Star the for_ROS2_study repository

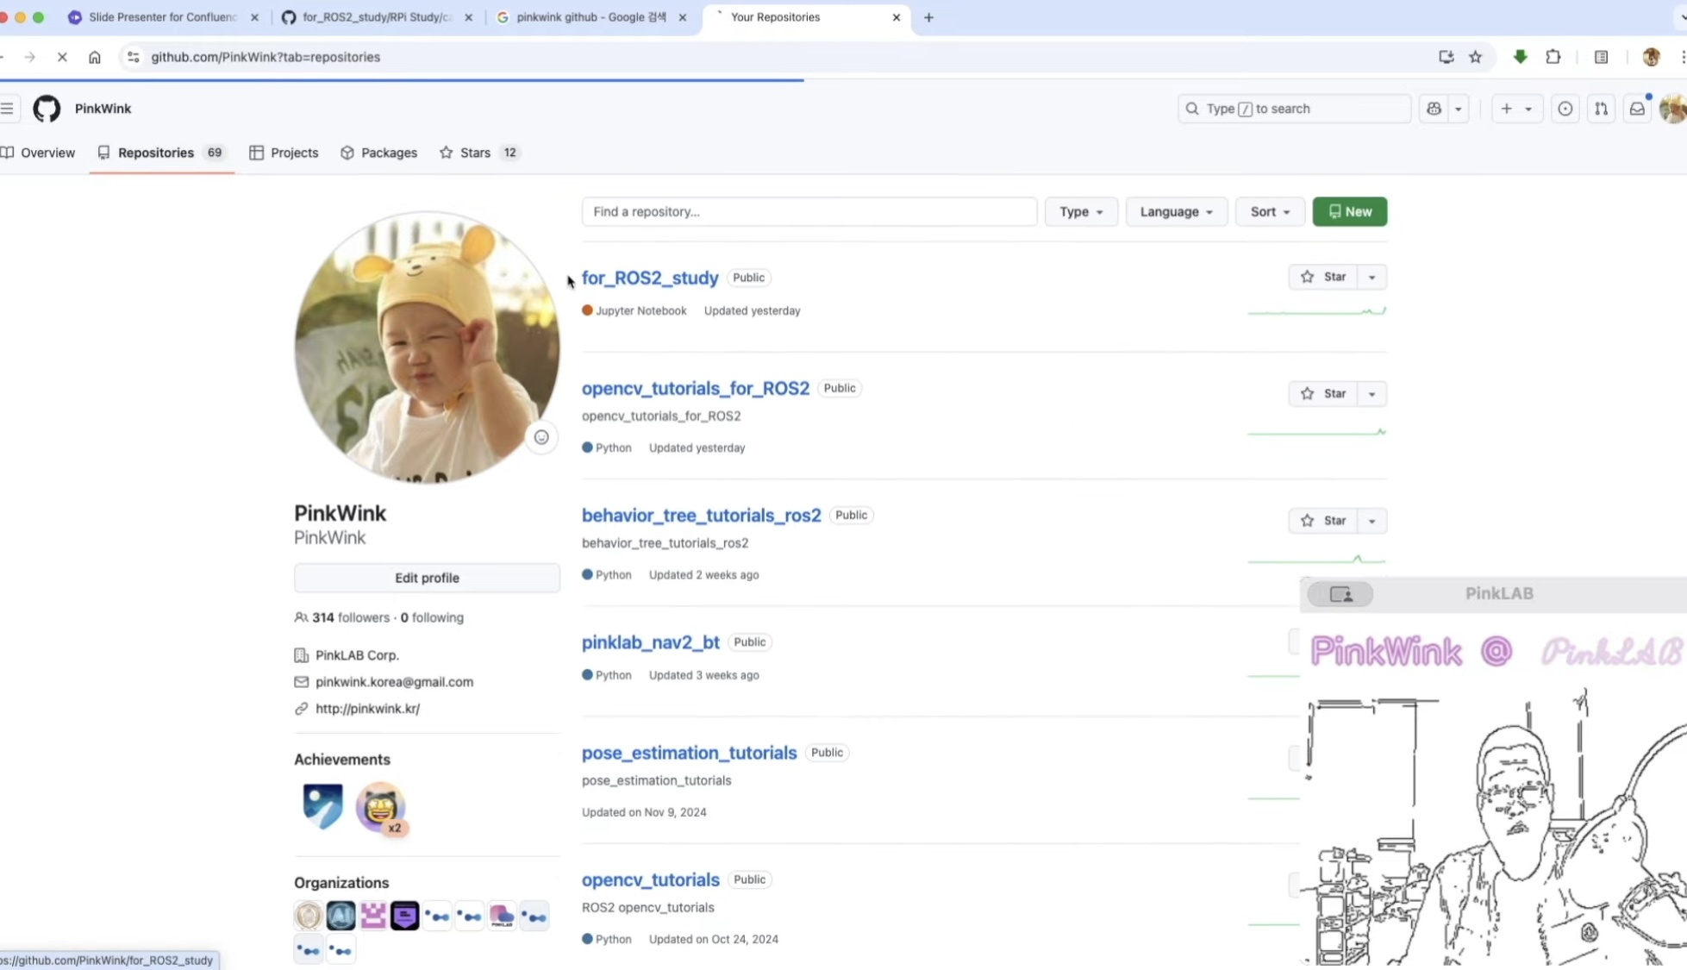[1323, 277]
